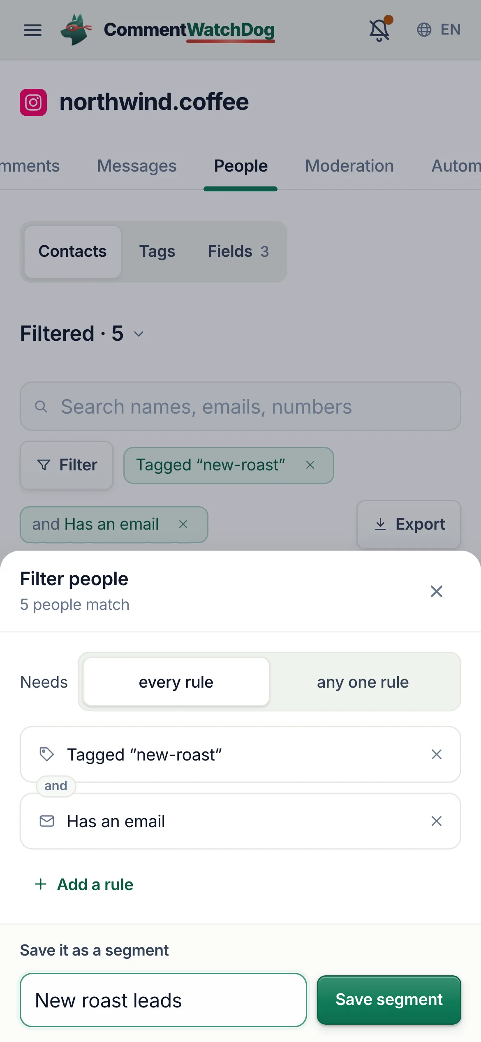Viewport: 481px width, 1042px height.
Task: Expand the Filtered · 5 dropdown
Action: tap(82, 333)
